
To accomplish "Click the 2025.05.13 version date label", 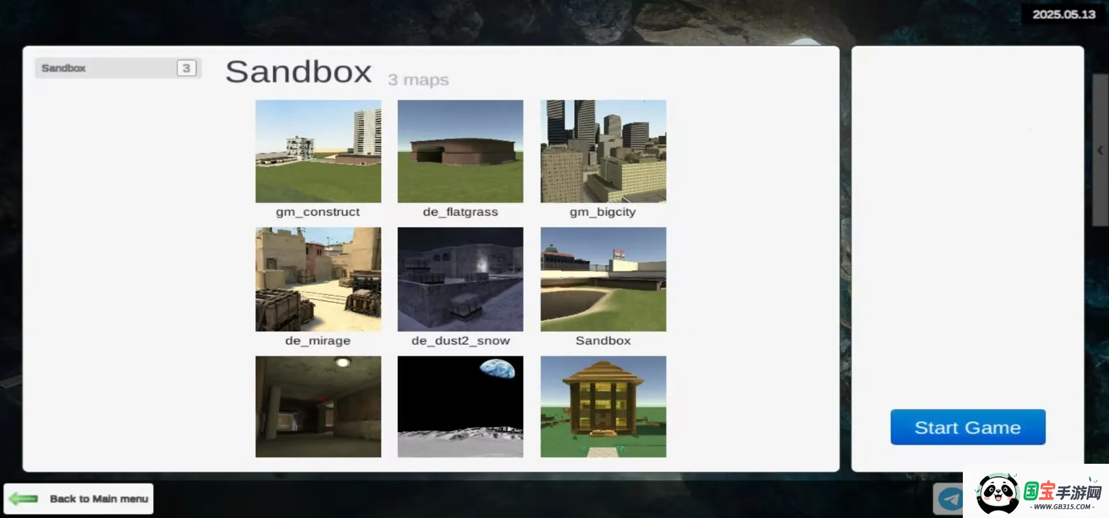I will pos(1063,14).
